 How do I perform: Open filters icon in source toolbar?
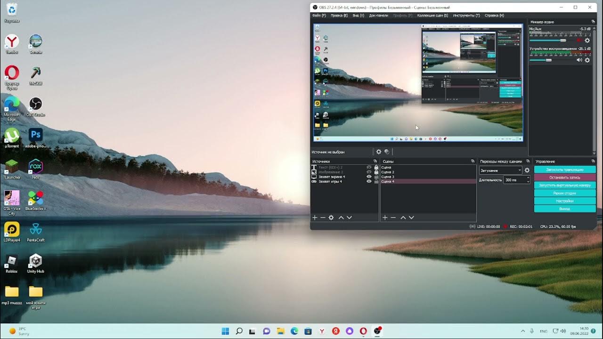(387, 152)
